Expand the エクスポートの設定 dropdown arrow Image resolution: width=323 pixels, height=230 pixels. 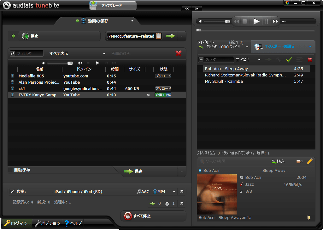[x=310, y=47]
